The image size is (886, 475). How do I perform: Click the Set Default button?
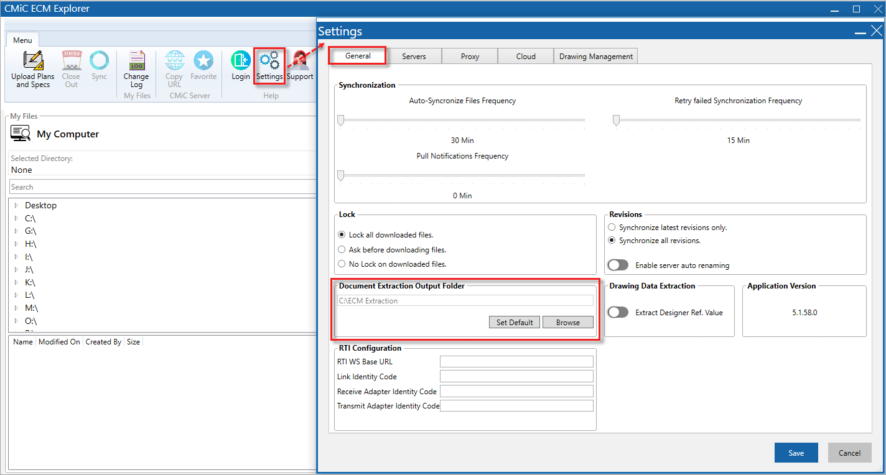[514, 322]
